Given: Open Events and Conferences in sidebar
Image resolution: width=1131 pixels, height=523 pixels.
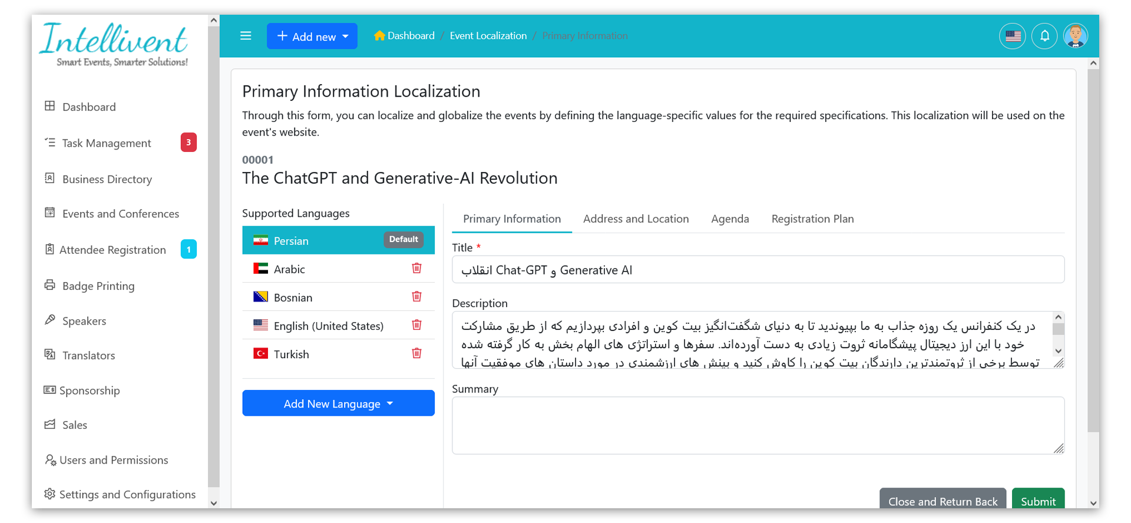Looking at the screenshot, I should [121, 214].
